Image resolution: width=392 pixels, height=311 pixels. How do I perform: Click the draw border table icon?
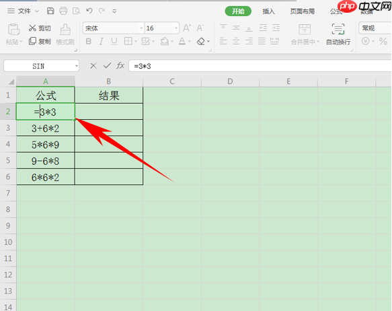point(145,41)
